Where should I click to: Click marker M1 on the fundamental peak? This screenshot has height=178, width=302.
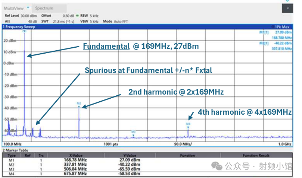pos(25,31)
